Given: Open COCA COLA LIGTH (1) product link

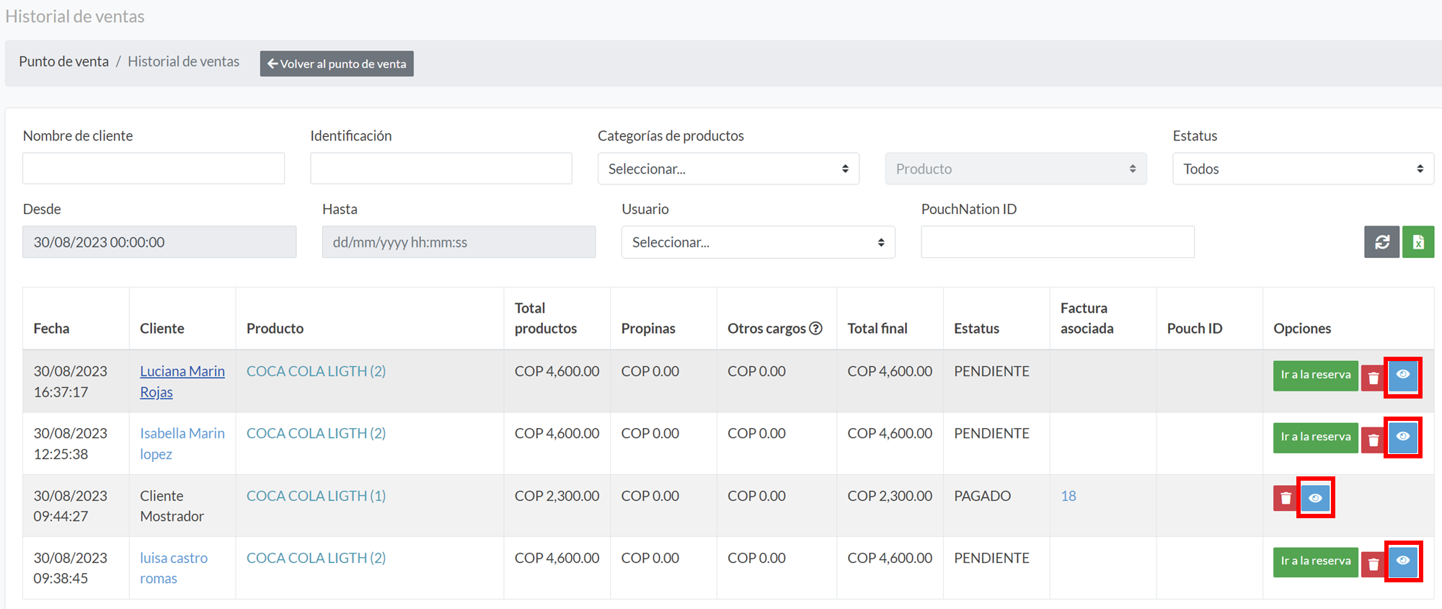Looking at the screenshot, I should point(316,496).
